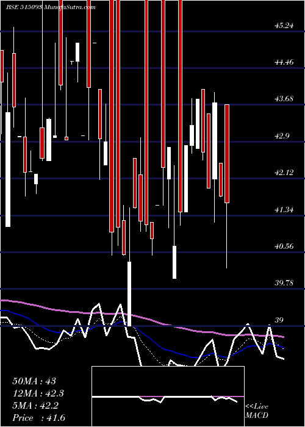305x427 pixels.
Task: Click the Price : 41.6 readout
Action: coord(38,418)
